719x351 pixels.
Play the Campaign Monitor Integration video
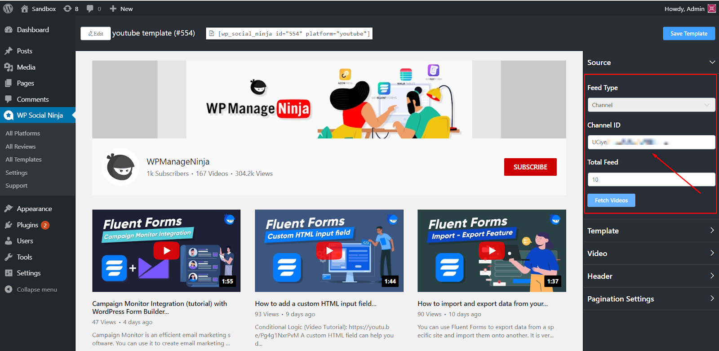[x=166, y=251]
